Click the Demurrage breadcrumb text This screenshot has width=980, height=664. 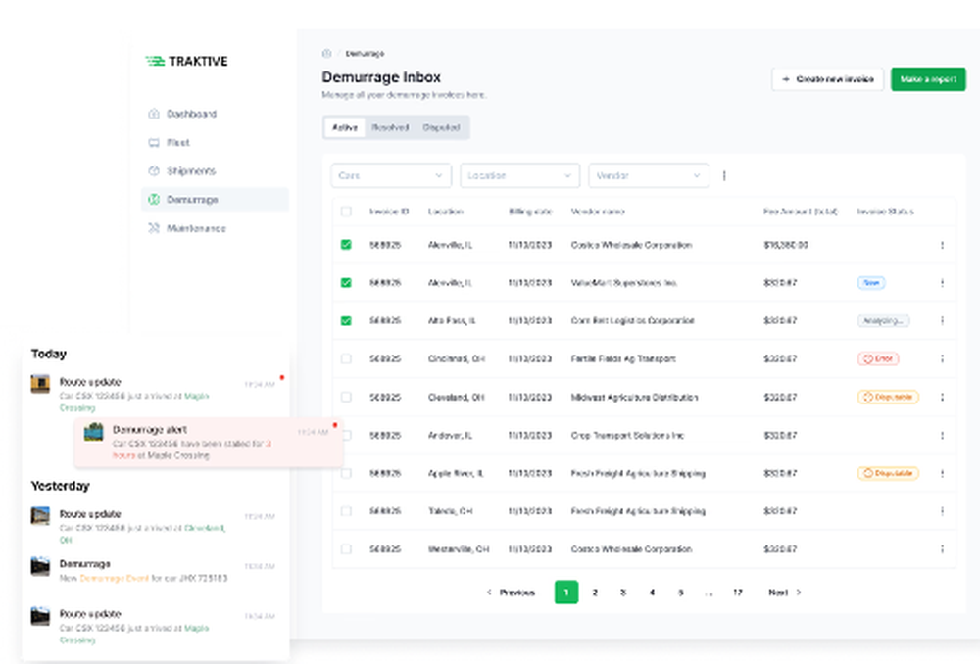click(x=365, y=53)
